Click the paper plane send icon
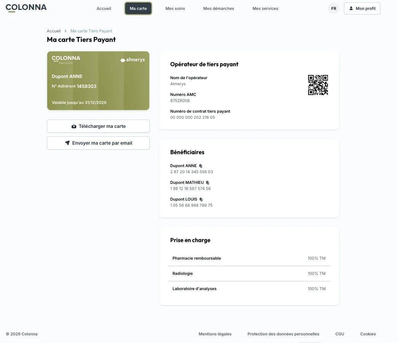 67,143
